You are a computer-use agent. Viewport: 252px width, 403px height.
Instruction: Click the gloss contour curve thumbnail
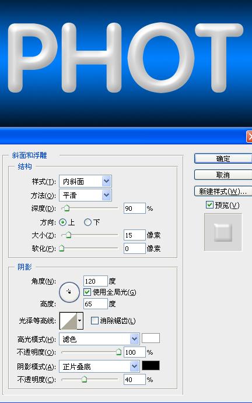68,320
